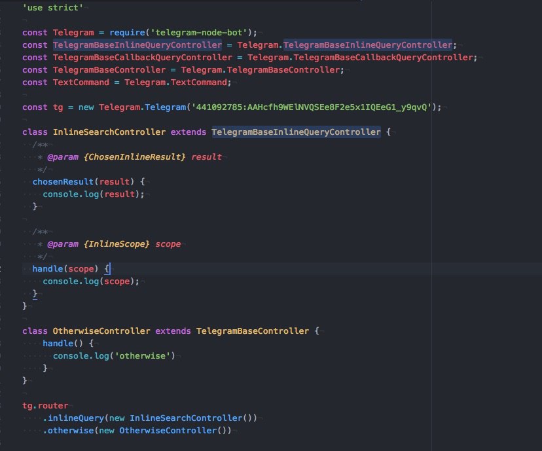Click tg.router expression
The height and width of the screenshot is (451, 542).
[x=45, y=406]
